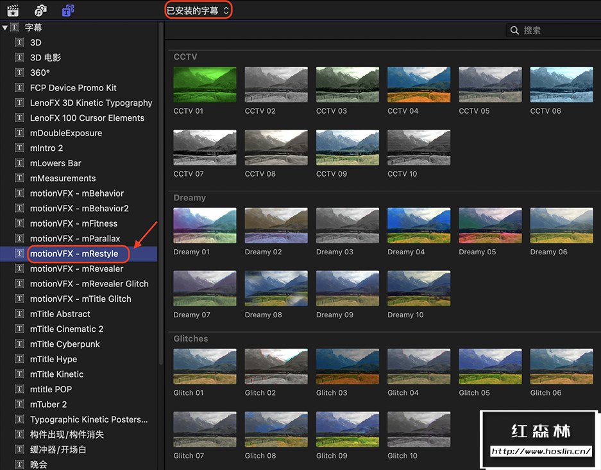
Task: Select 构件出现/构件消失 category
Action: 67,435
